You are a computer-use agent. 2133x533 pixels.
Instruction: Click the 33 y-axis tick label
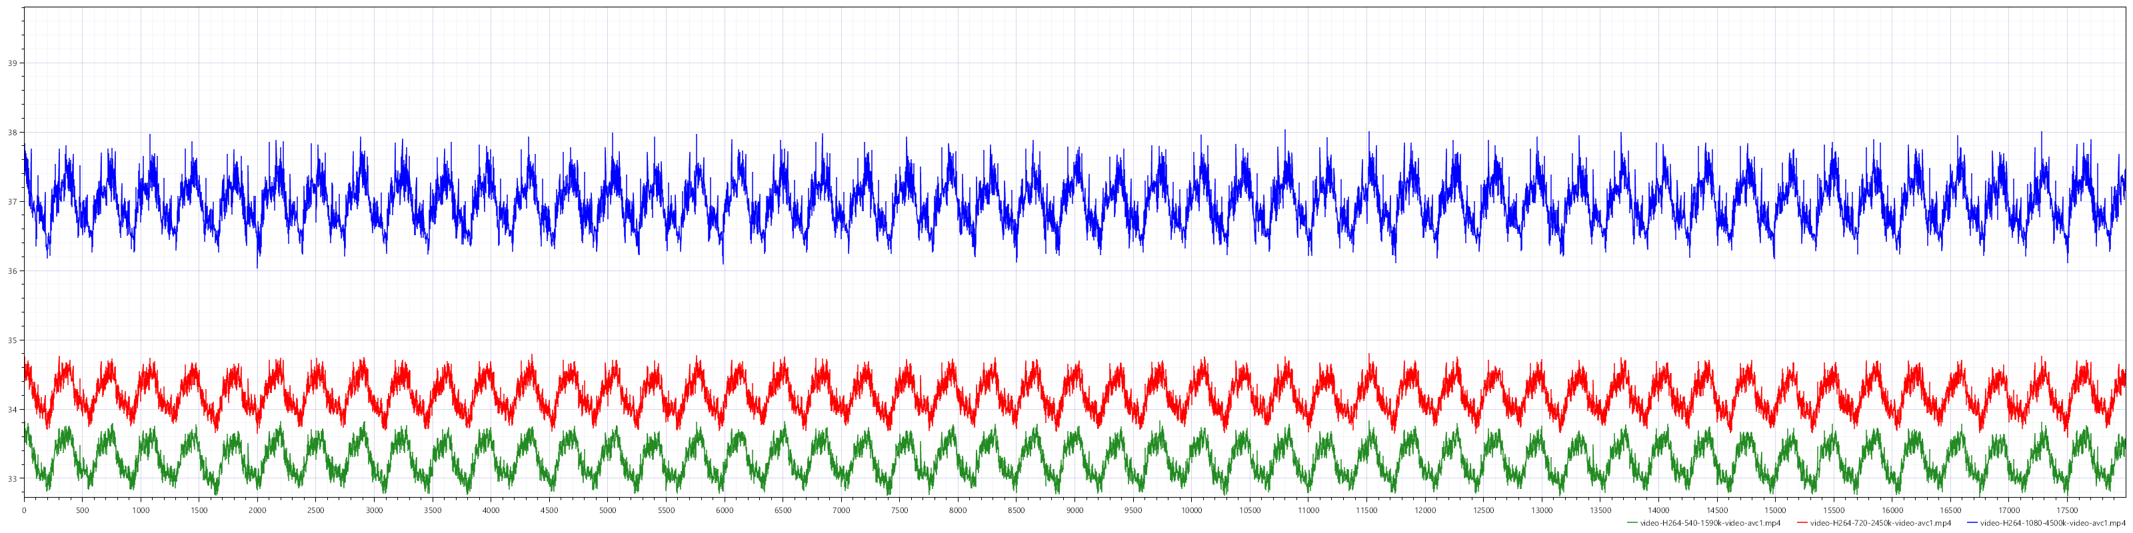[x=13, y=478]
